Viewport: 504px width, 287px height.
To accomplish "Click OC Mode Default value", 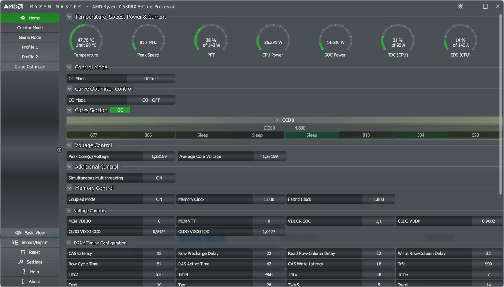I will [151, 79].
